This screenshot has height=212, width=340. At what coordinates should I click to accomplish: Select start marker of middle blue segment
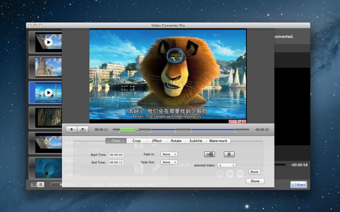click(150, 132)
